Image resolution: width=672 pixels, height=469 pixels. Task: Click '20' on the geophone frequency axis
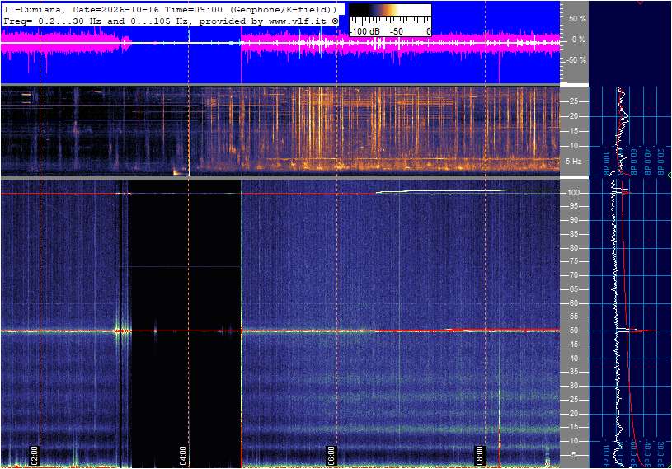[573, 116]
